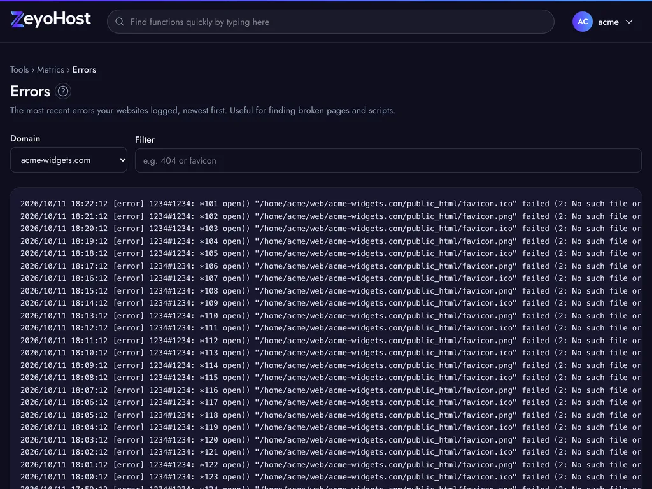Select log entry with ID *120

point(330,440)
